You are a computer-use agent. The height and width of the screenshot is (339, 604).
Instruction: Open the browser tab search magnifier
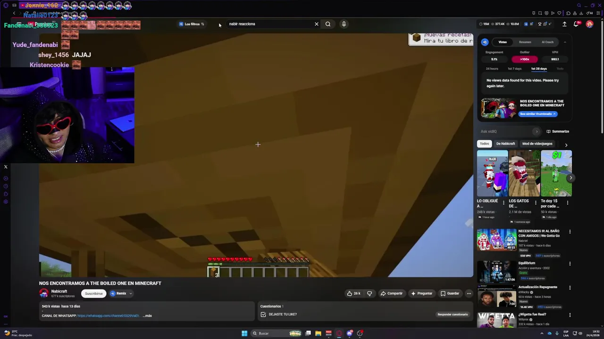(579, 6)
